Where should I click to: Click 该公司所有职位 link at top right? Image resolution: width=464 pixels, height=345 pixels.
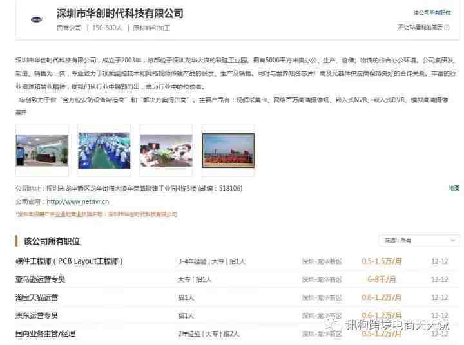[431, 13]
